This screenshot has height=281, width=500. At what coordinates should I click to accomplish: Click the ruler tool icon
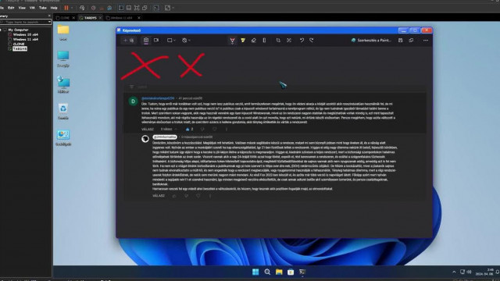tap(264, 41)
